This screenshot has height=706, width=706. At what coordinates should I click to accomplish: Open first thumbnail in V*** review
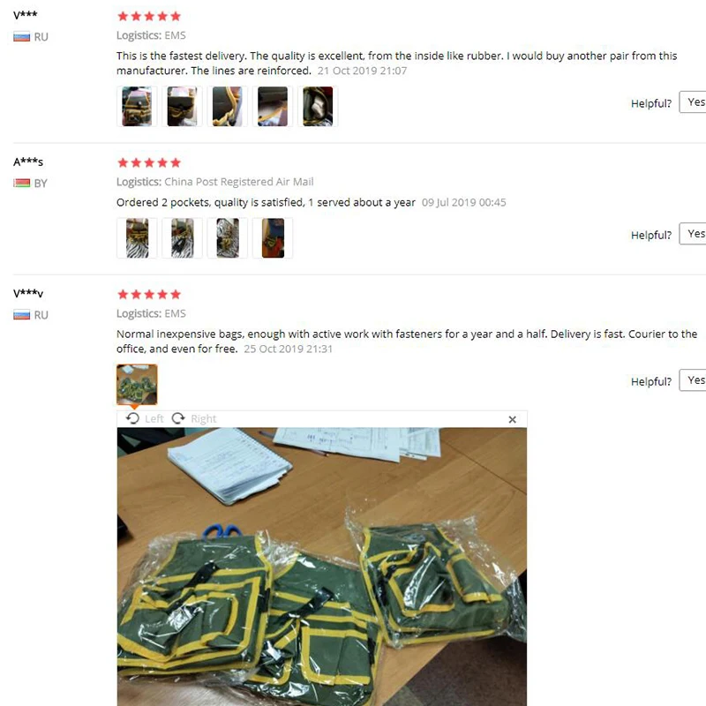click(137, 106)
